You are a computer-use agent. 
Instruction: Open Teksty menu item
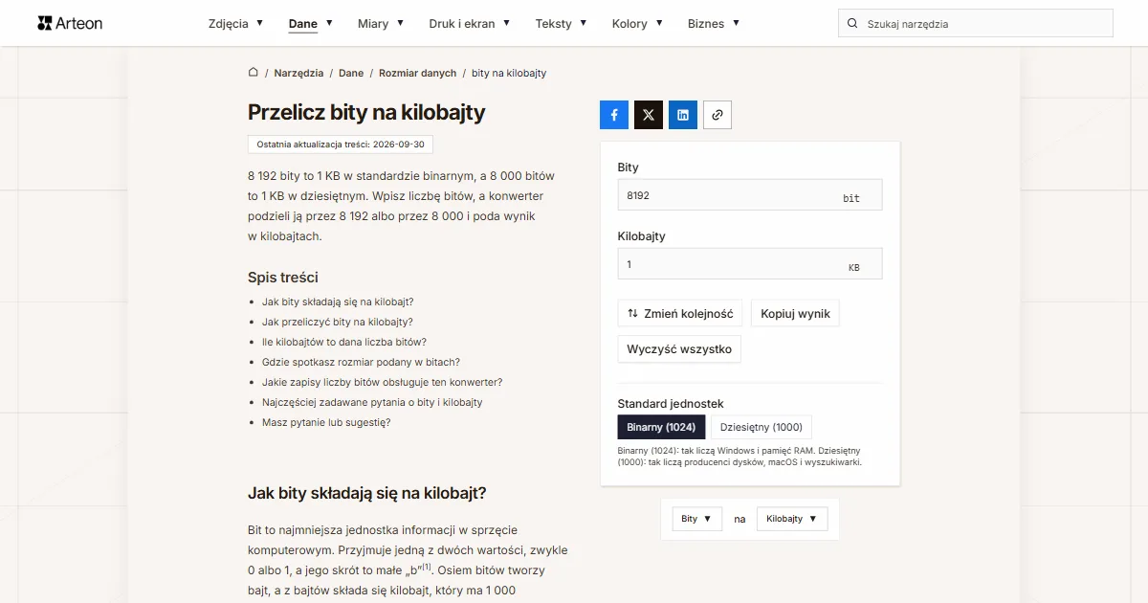(554, 23)
